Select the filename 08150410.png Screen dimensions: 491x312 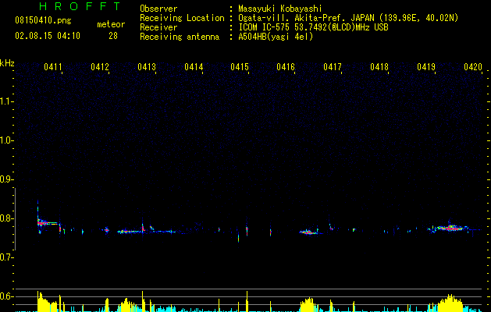(43, 21)
